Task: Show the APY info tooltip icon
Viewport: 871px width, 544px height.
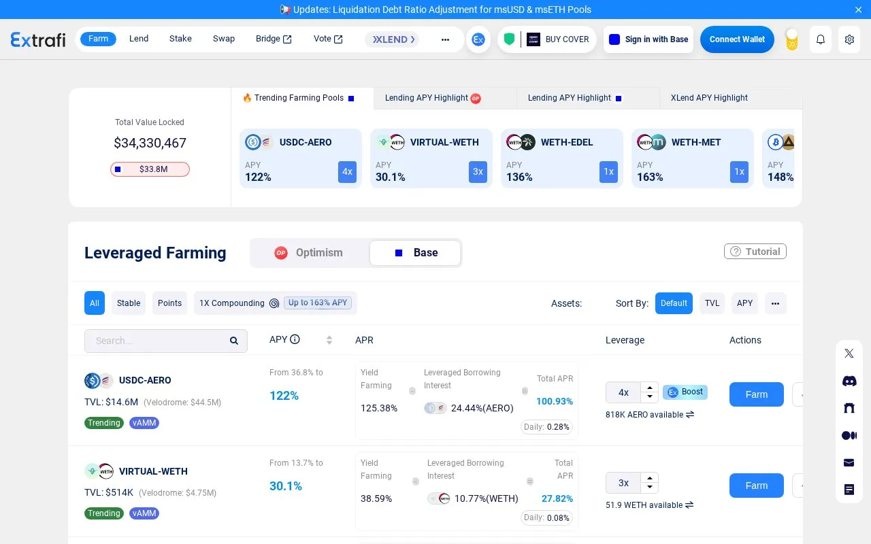Action: (295, 339)
